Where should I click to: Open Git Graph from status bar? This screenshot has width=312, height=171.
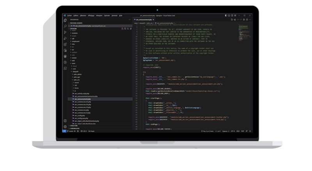[91, 131]
